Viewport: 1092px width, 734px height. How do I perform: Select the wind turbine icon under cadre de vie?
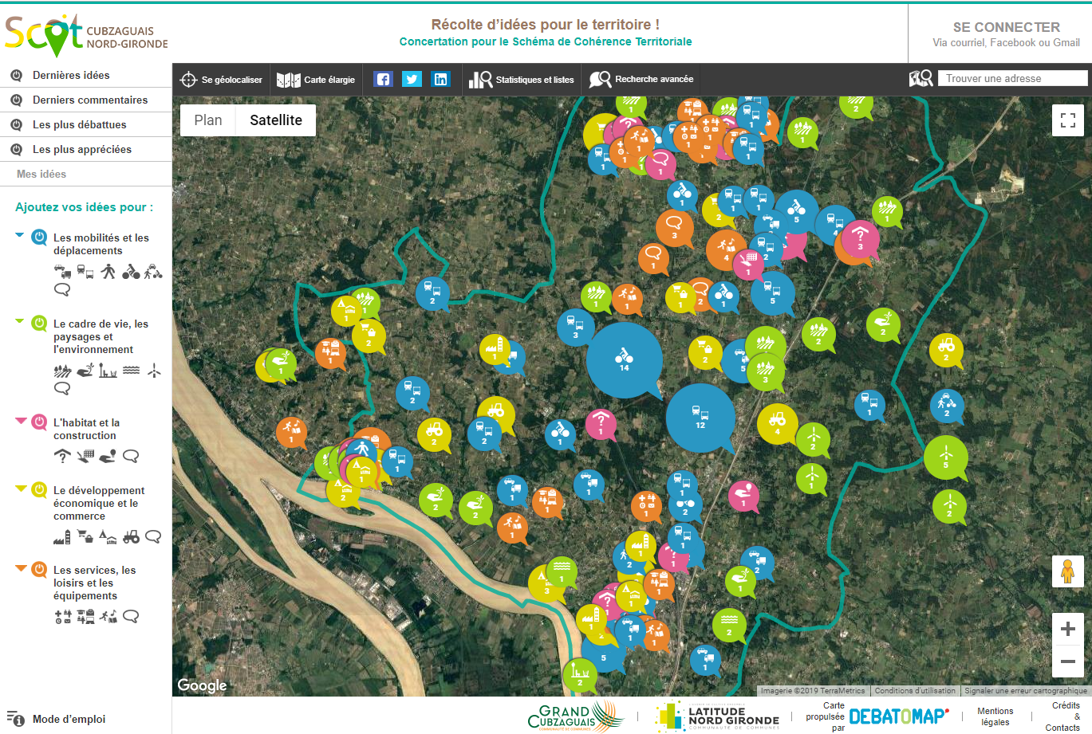154,371
